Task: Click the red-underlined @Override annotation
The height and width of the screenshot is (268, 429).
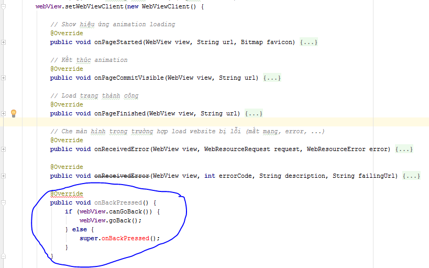Action: point(67,194)
